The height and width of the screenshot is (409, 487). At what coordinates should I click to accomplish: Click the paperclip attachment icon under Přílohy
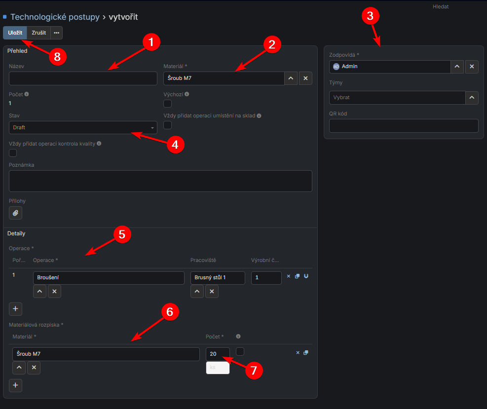[x=15, y=213]
